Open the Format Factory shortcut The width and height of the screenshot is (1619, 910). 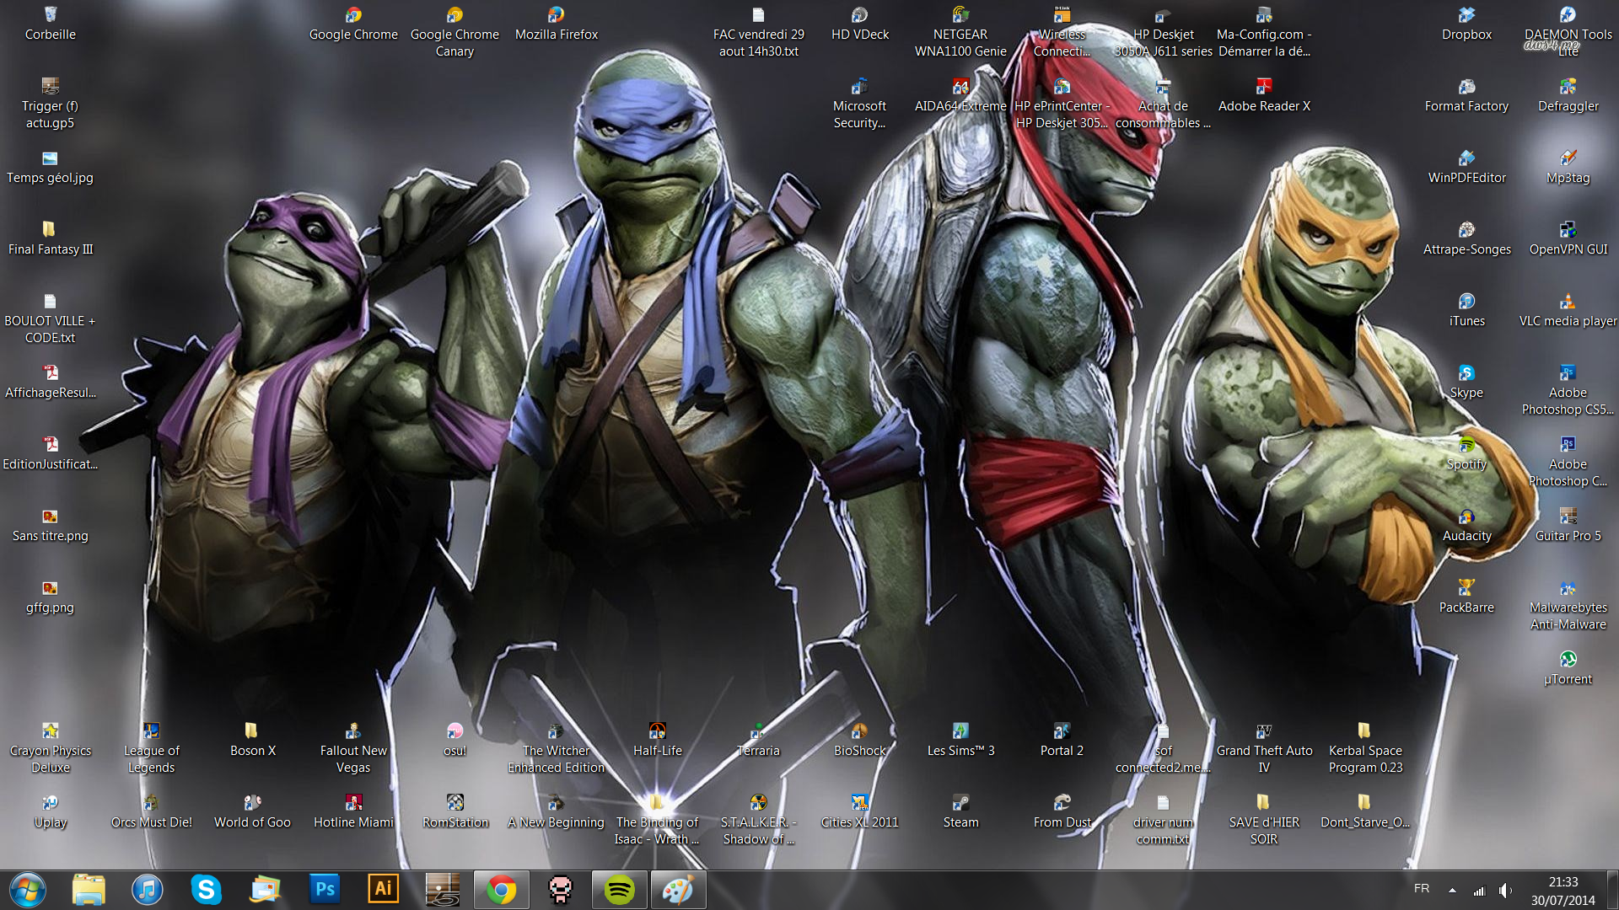point(1466,95)
